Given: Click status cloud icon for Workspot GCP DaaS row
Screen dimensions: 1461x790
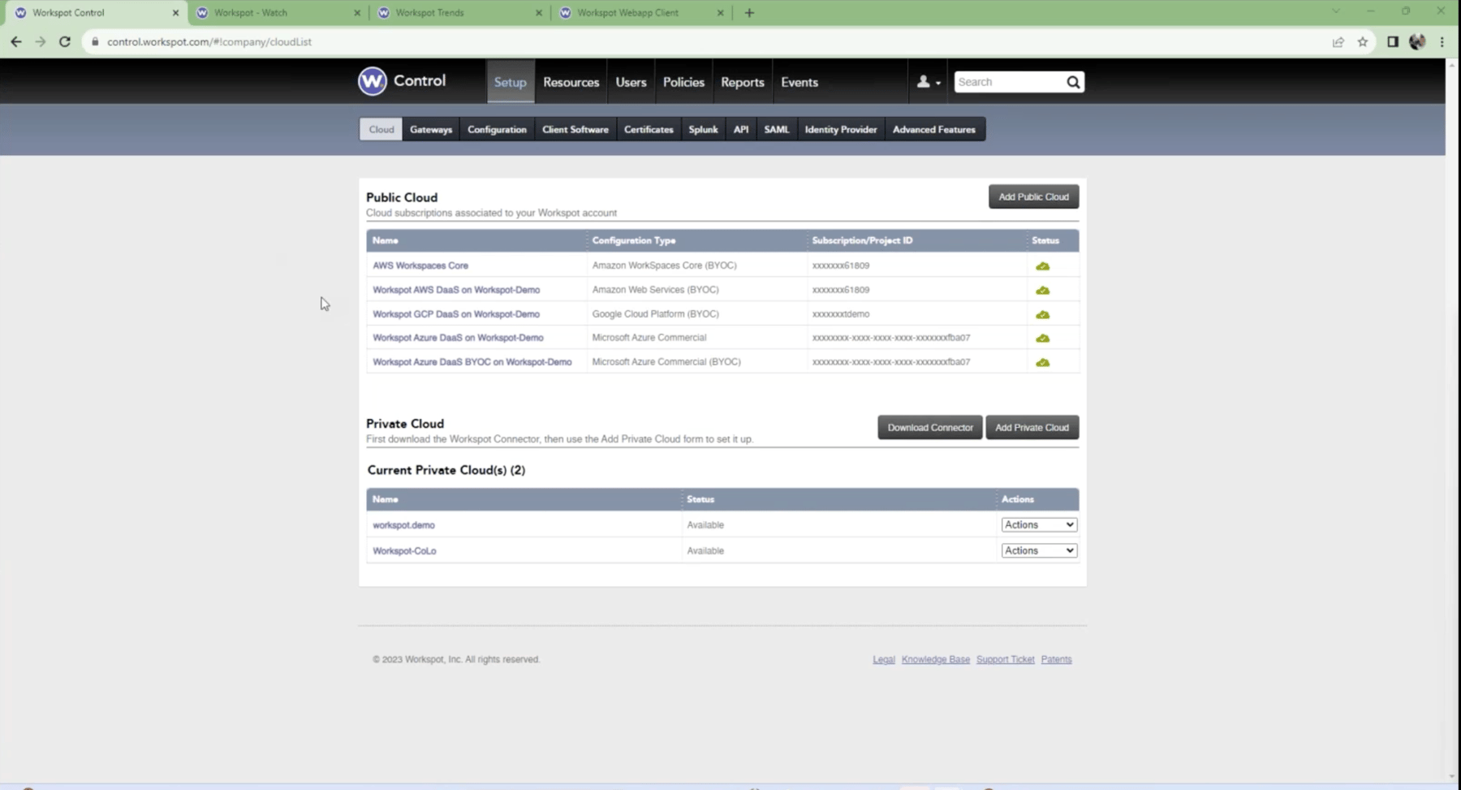Looking at the screenshot, I should (x=1042, y=315).
